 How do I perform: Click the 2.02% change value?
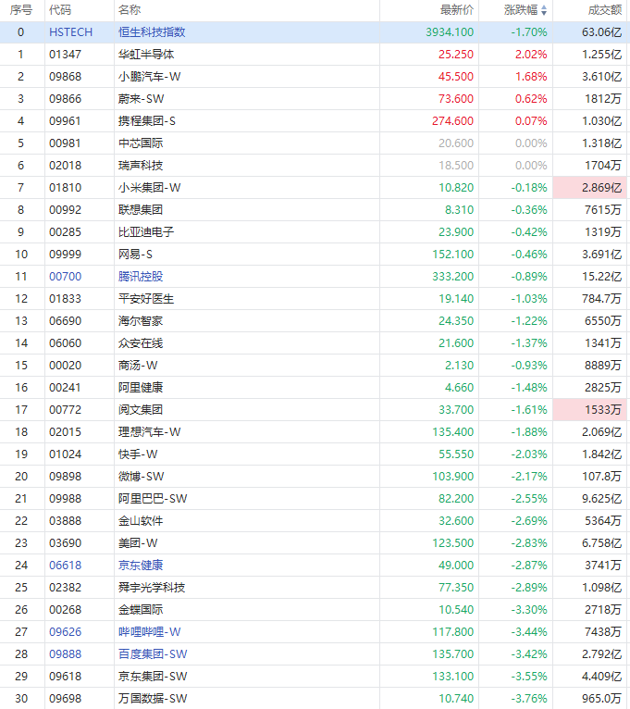[x=531, y=55]
